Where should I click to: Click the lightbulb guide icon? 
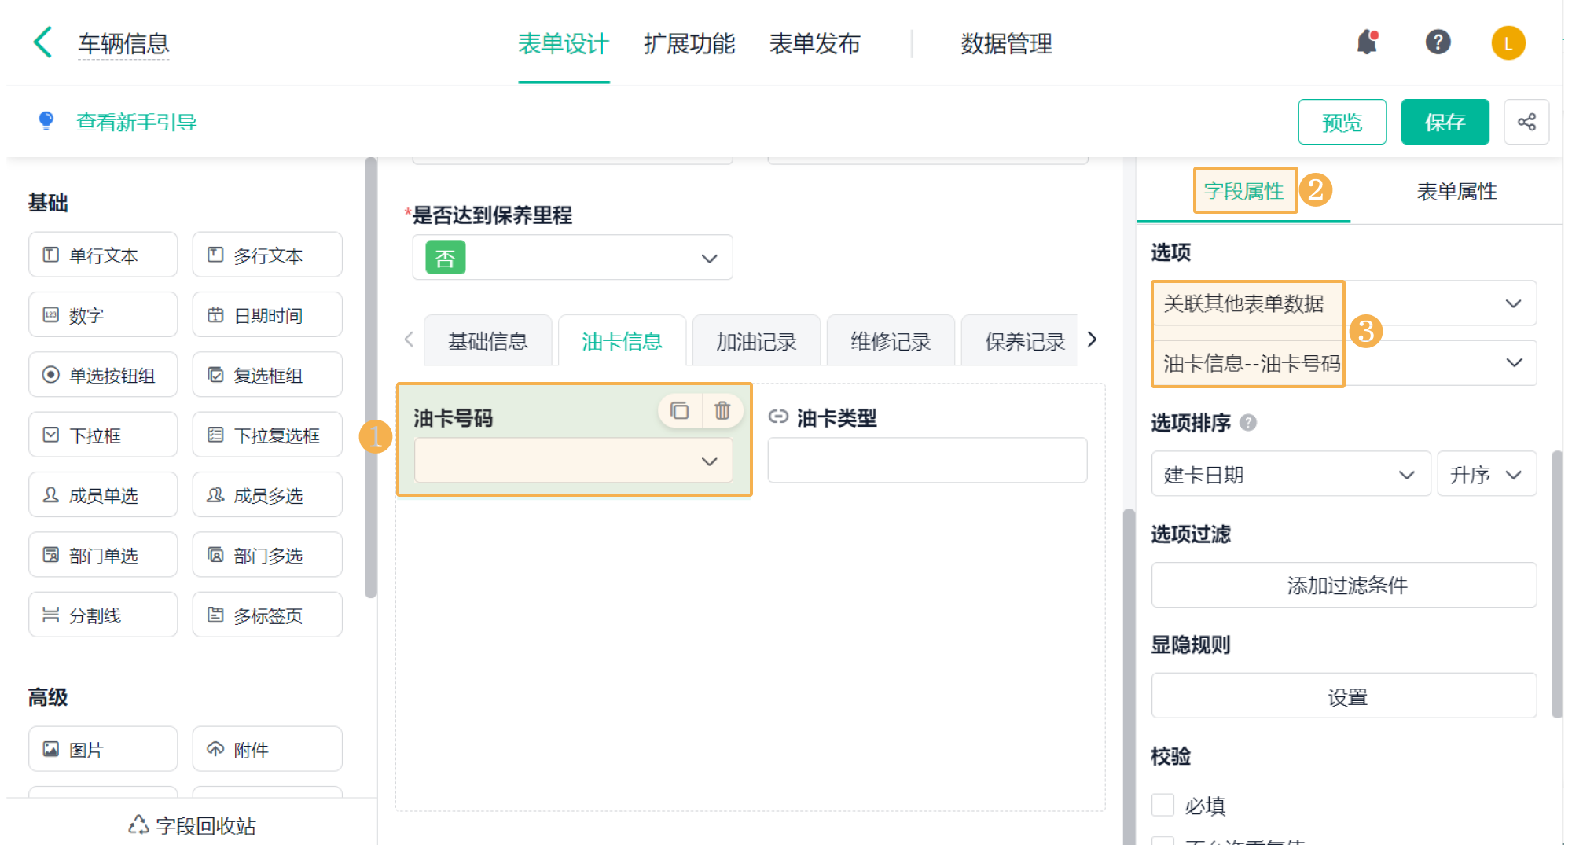(x=46, y=121)
